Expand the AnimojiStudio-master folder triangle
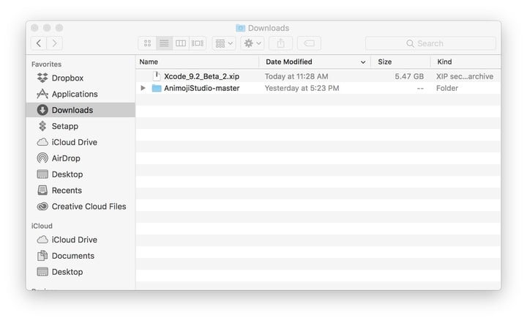This screenshot has width=527, height=321. (x=143, y=88)
